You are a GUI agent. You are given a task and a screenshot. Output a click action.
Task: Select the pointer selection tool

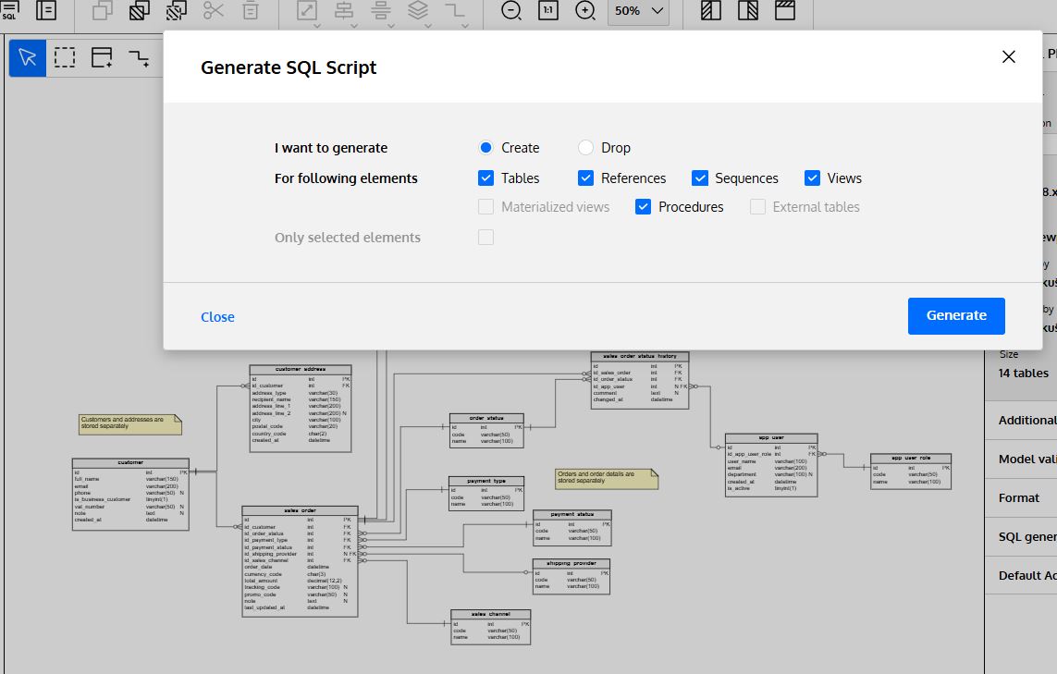tap(28, 57)
